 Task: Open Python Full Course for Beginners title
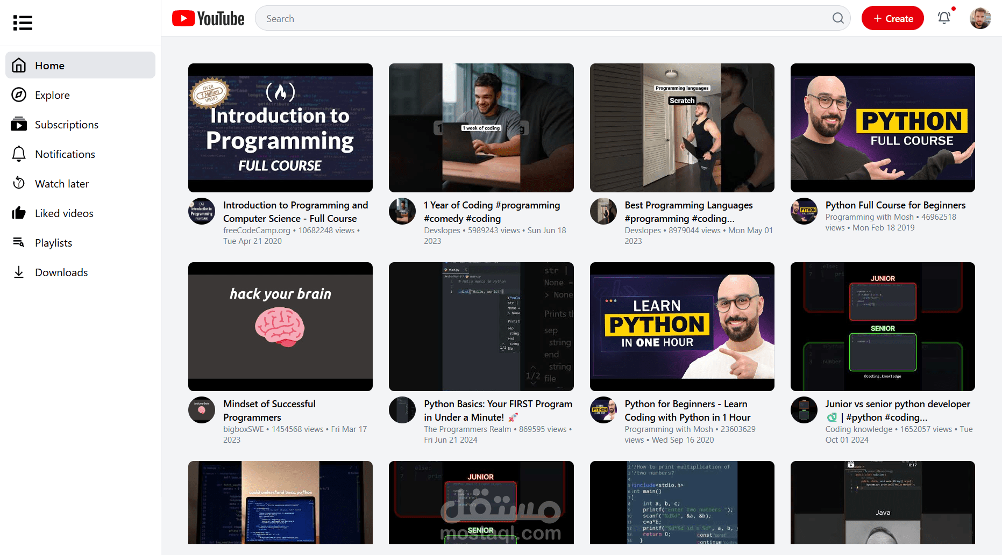pyautogui.click(x=896, y=205)
